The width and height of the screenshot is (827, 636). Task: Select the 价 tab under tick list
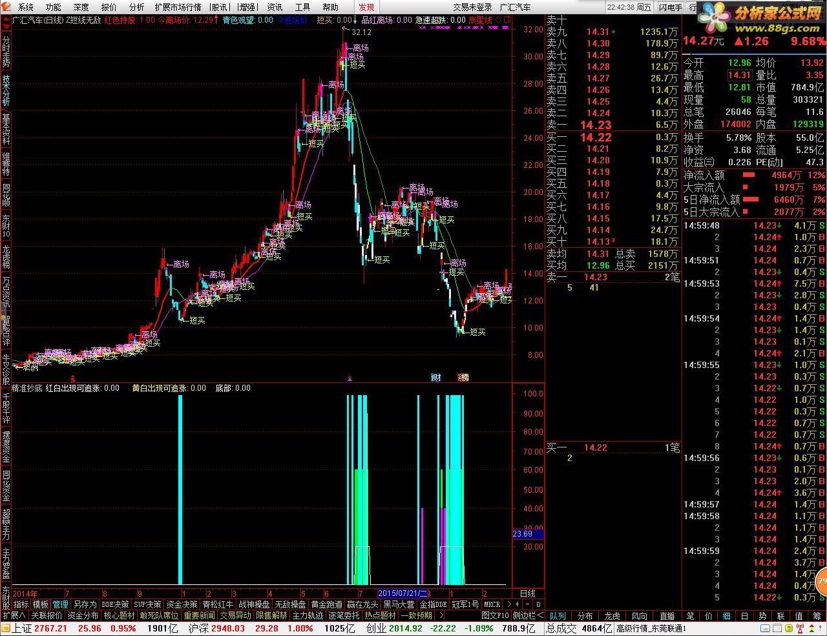(x=709, y=616)
